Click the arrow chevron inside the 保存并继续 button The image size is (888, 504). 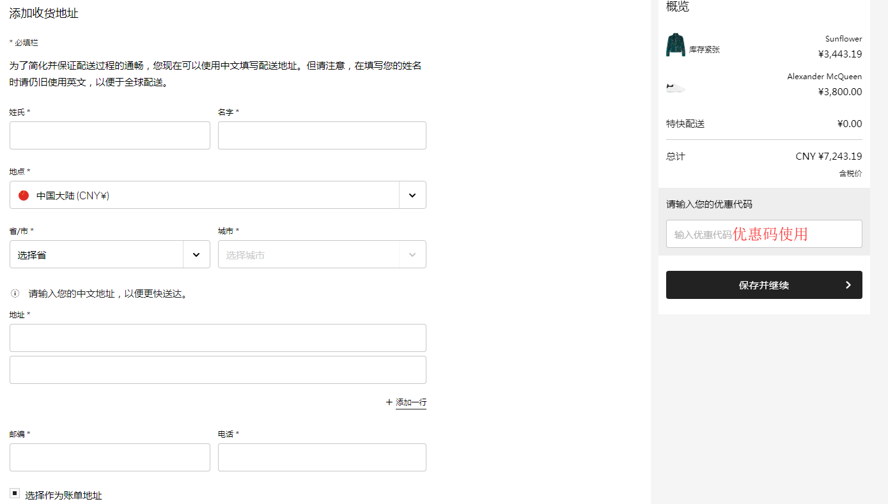pos(848,285)
